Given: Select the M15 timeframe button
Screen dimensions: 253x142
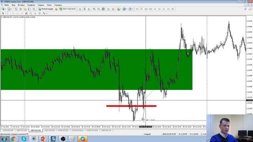Looking at the screenshot, I should point(146,9).
